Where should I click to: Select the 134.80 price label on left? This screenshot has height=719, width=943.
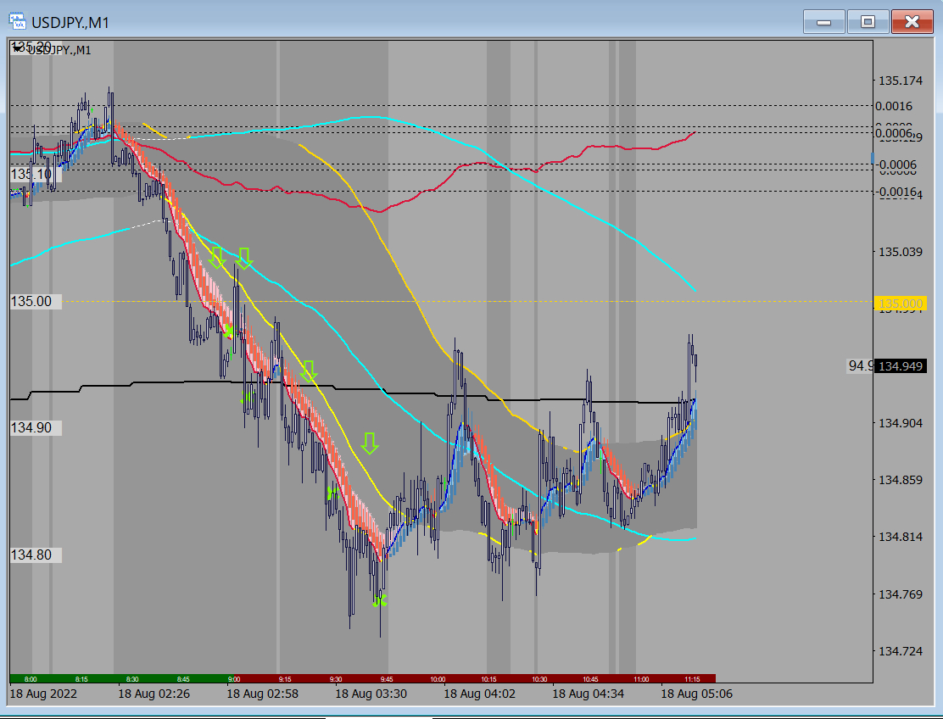(31, 555)
